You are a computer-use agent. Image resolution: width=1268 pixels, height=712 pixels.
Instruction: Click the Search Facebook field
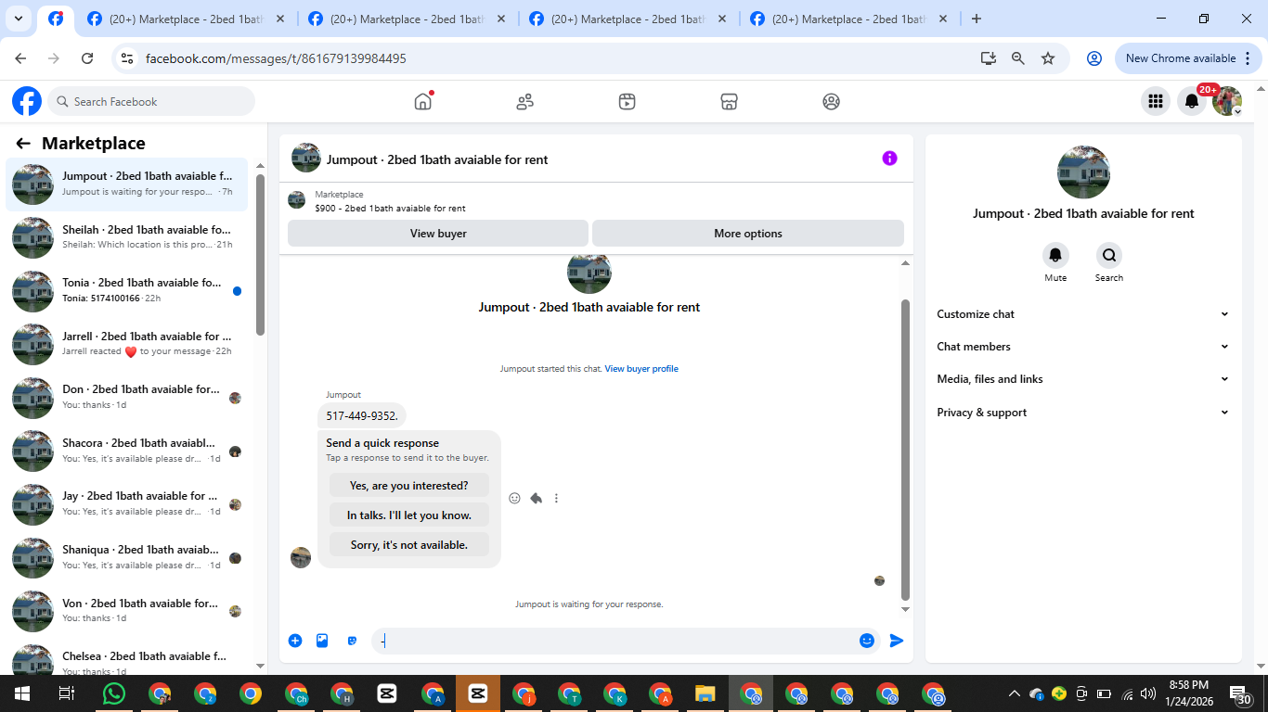pyautogui.click(x=152, y=101)
